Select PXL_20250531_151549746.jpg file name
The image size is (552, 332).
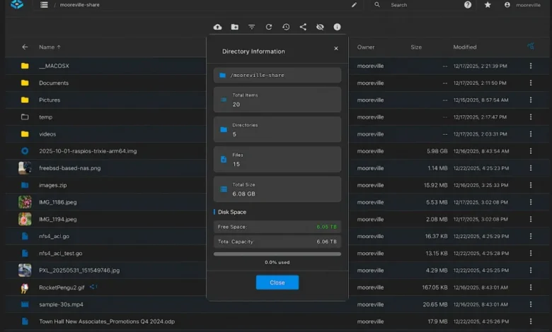[x=79, y=271]
